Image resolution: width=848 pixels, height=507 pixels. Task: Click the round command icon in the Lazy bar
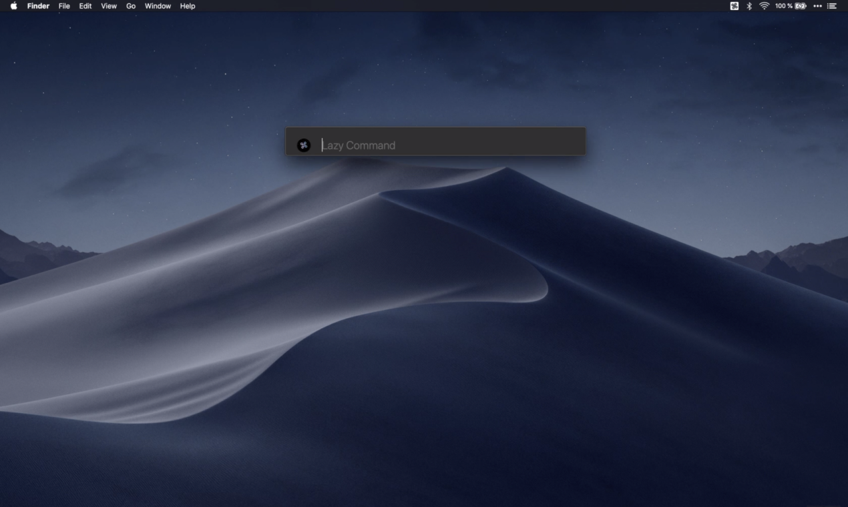click(304, 145)
